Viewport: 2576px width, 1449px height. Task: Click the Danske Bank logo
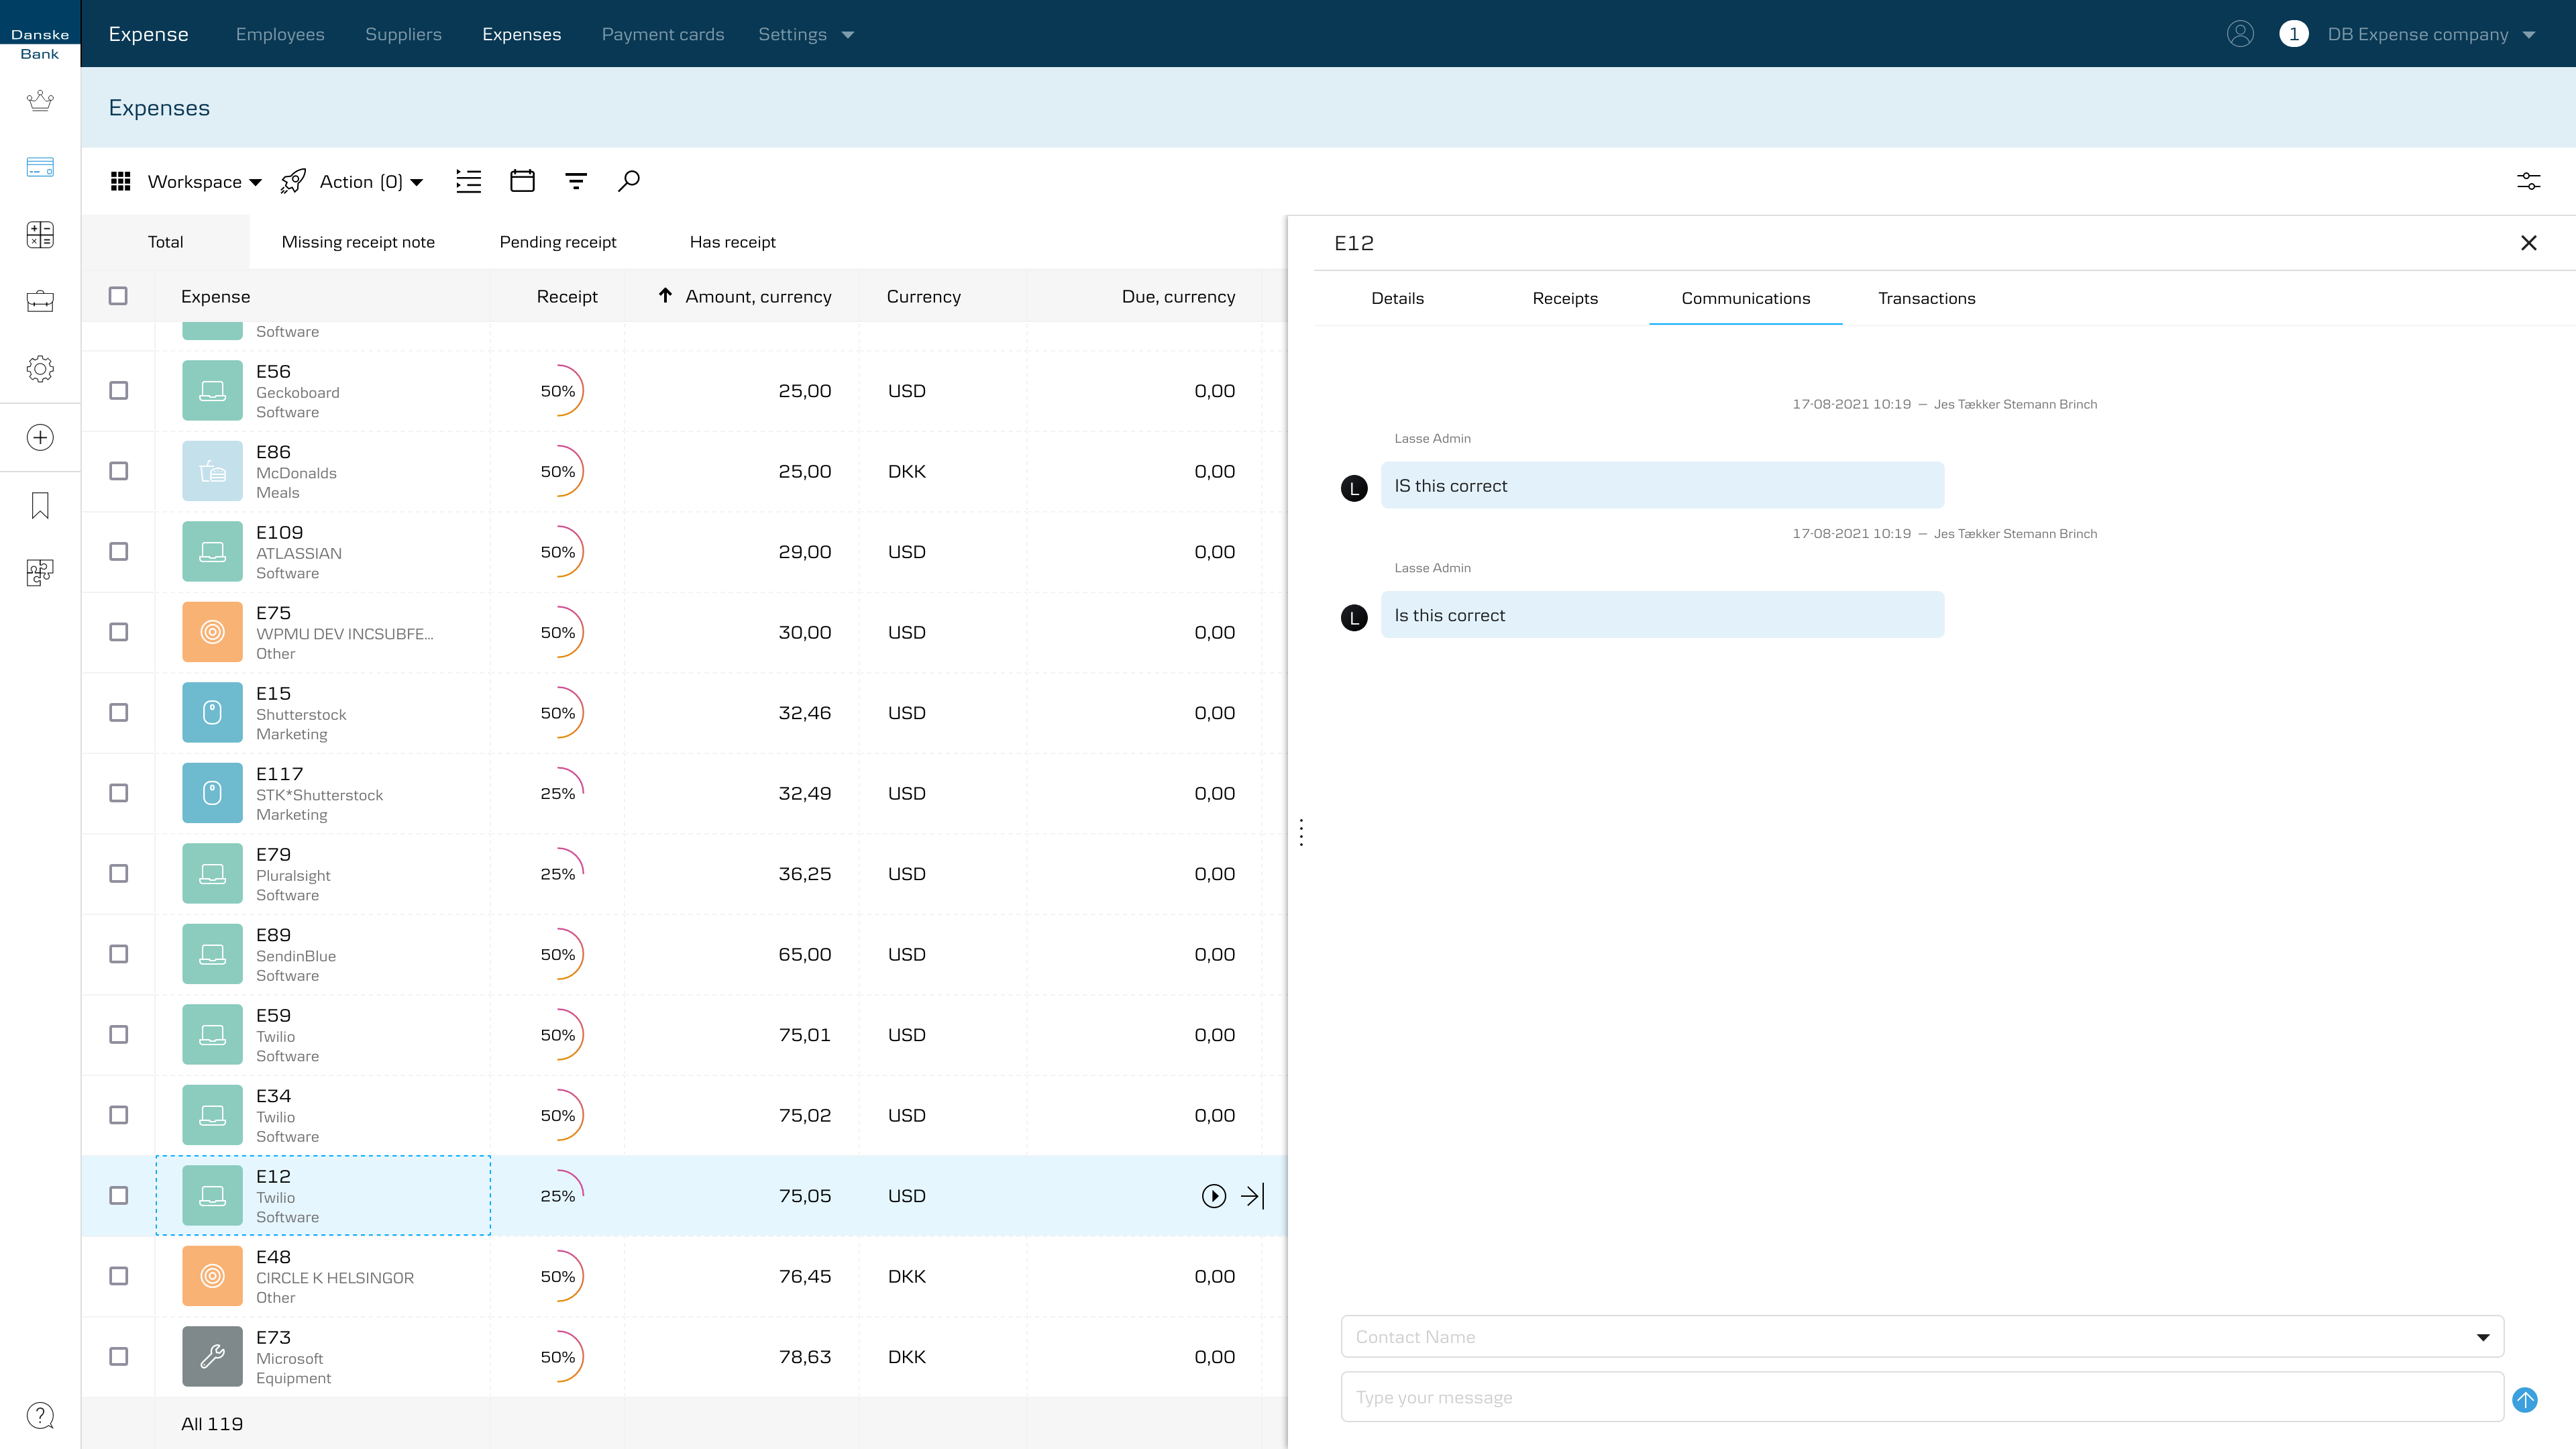click(40, 44)
